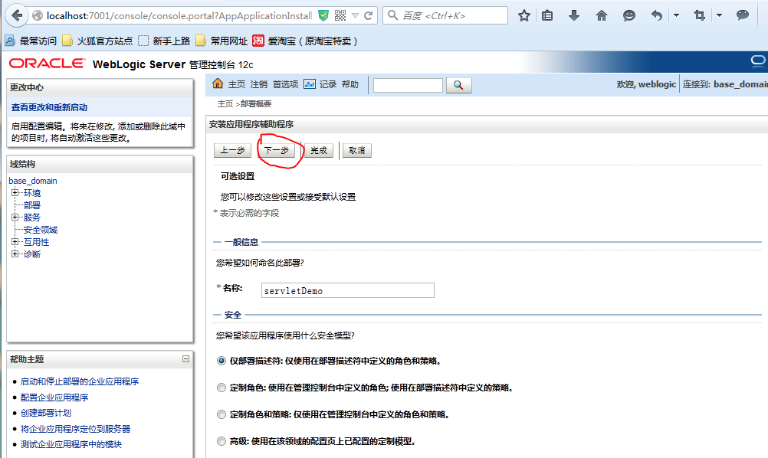Open 创建部署计划 help topic
The width and height of the screenshot is (768, 458).
click(46, 413)
